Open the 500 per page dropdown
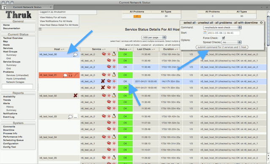Viewport: 270px width, 164px height. coord(154,37)
